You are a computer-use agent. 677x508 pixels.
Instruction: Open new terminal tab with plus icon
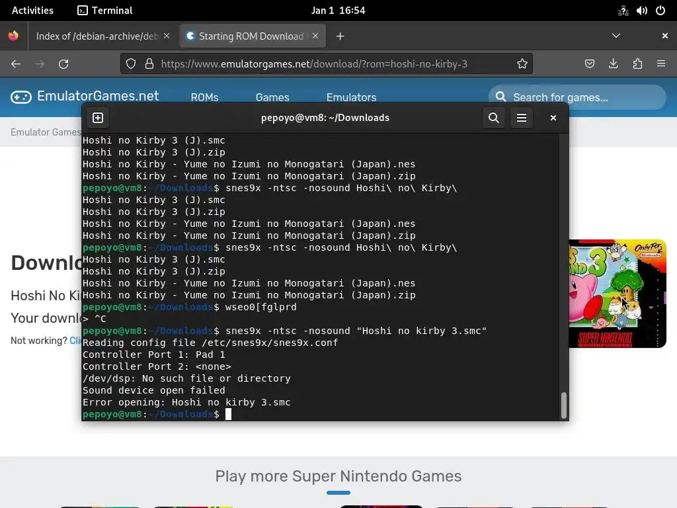click(x=98, y=118)
